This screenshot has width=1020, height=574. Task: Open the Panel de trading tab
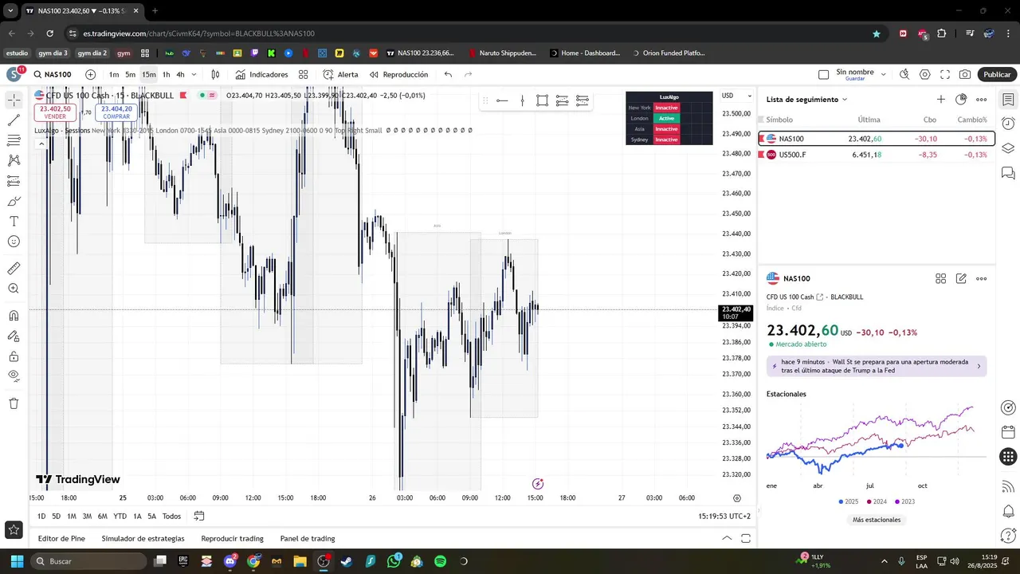point(308,538)
